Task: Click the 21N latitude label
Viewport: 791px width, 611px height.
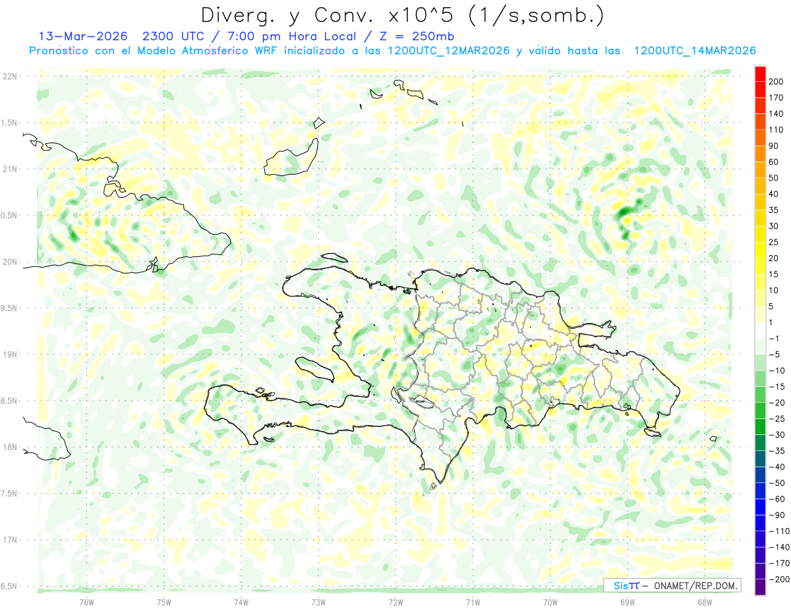Action: pos(9,169)
